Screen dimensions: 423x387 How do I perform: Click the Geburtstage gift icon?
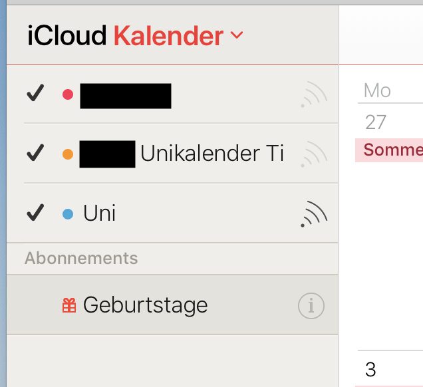pos(69,305)
